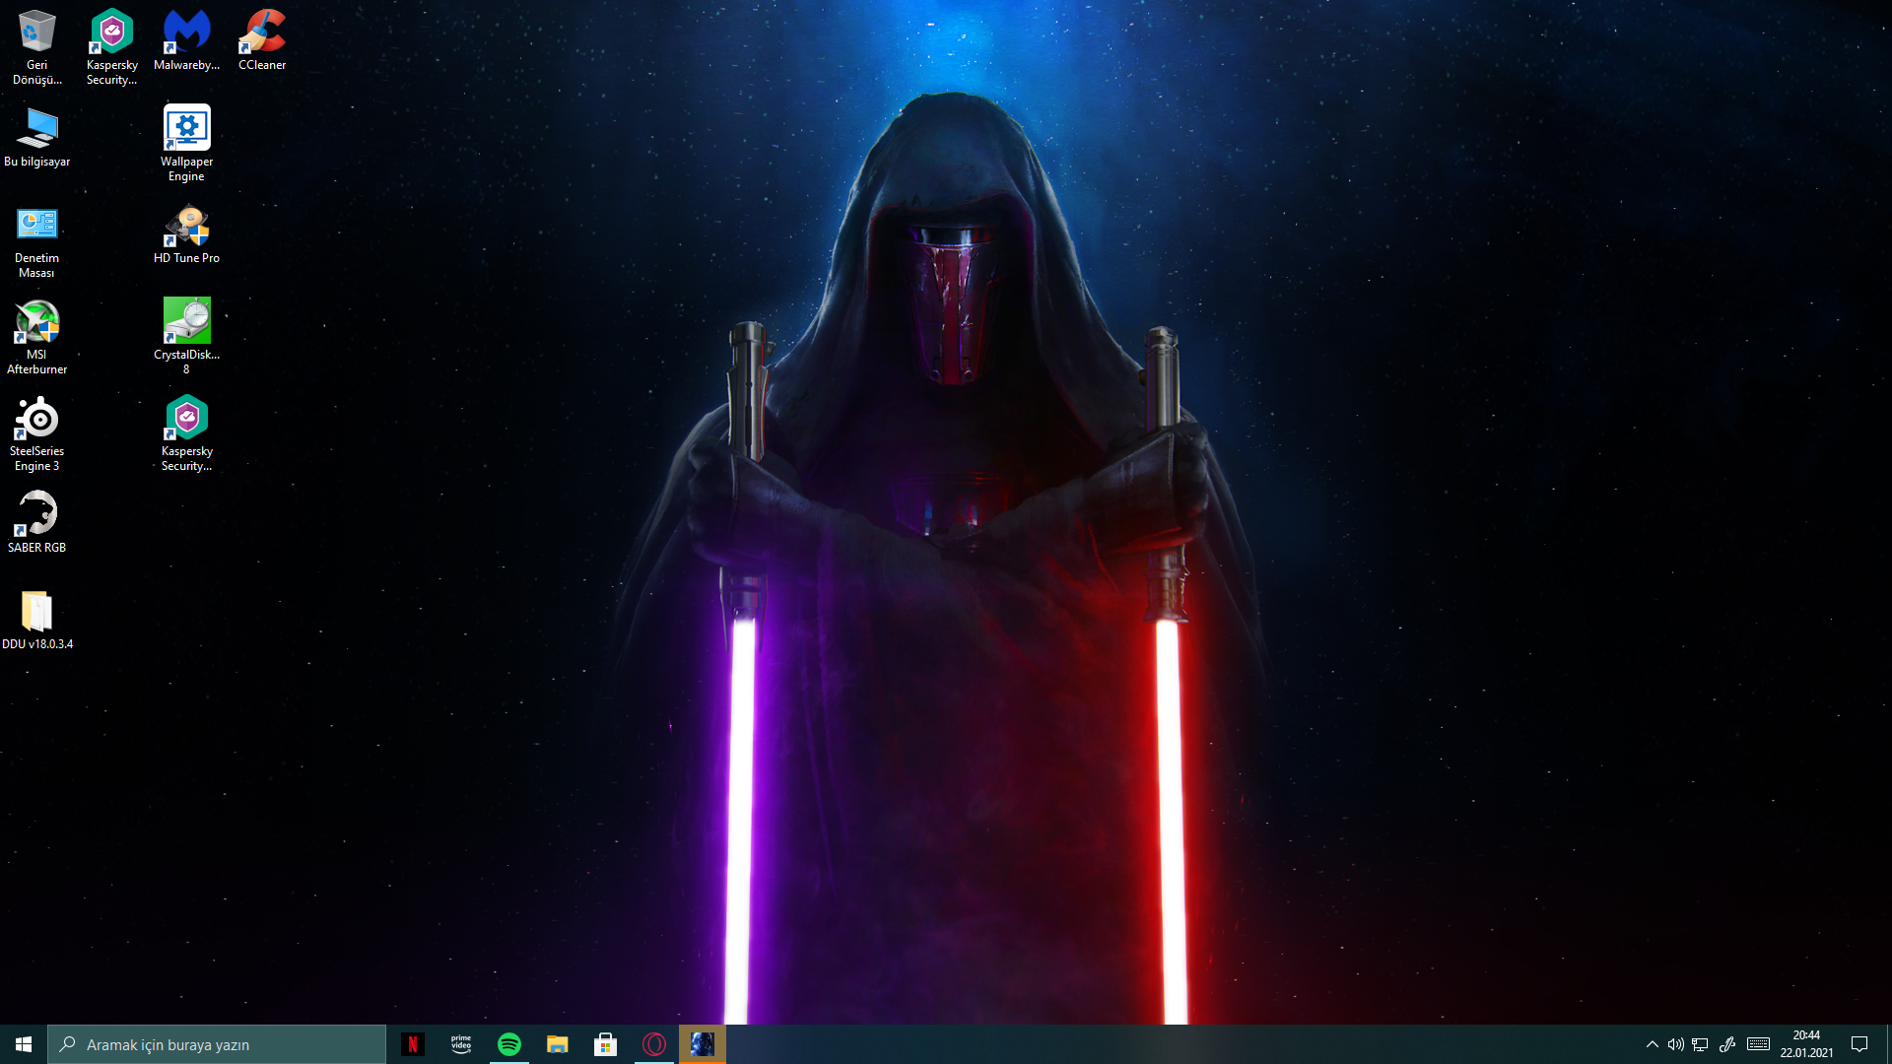Image resolution: width=1892 pixels, height=1064 pixels.
Task: Click the CrystalDiskMark 8 icon
Action: [186, 322]
